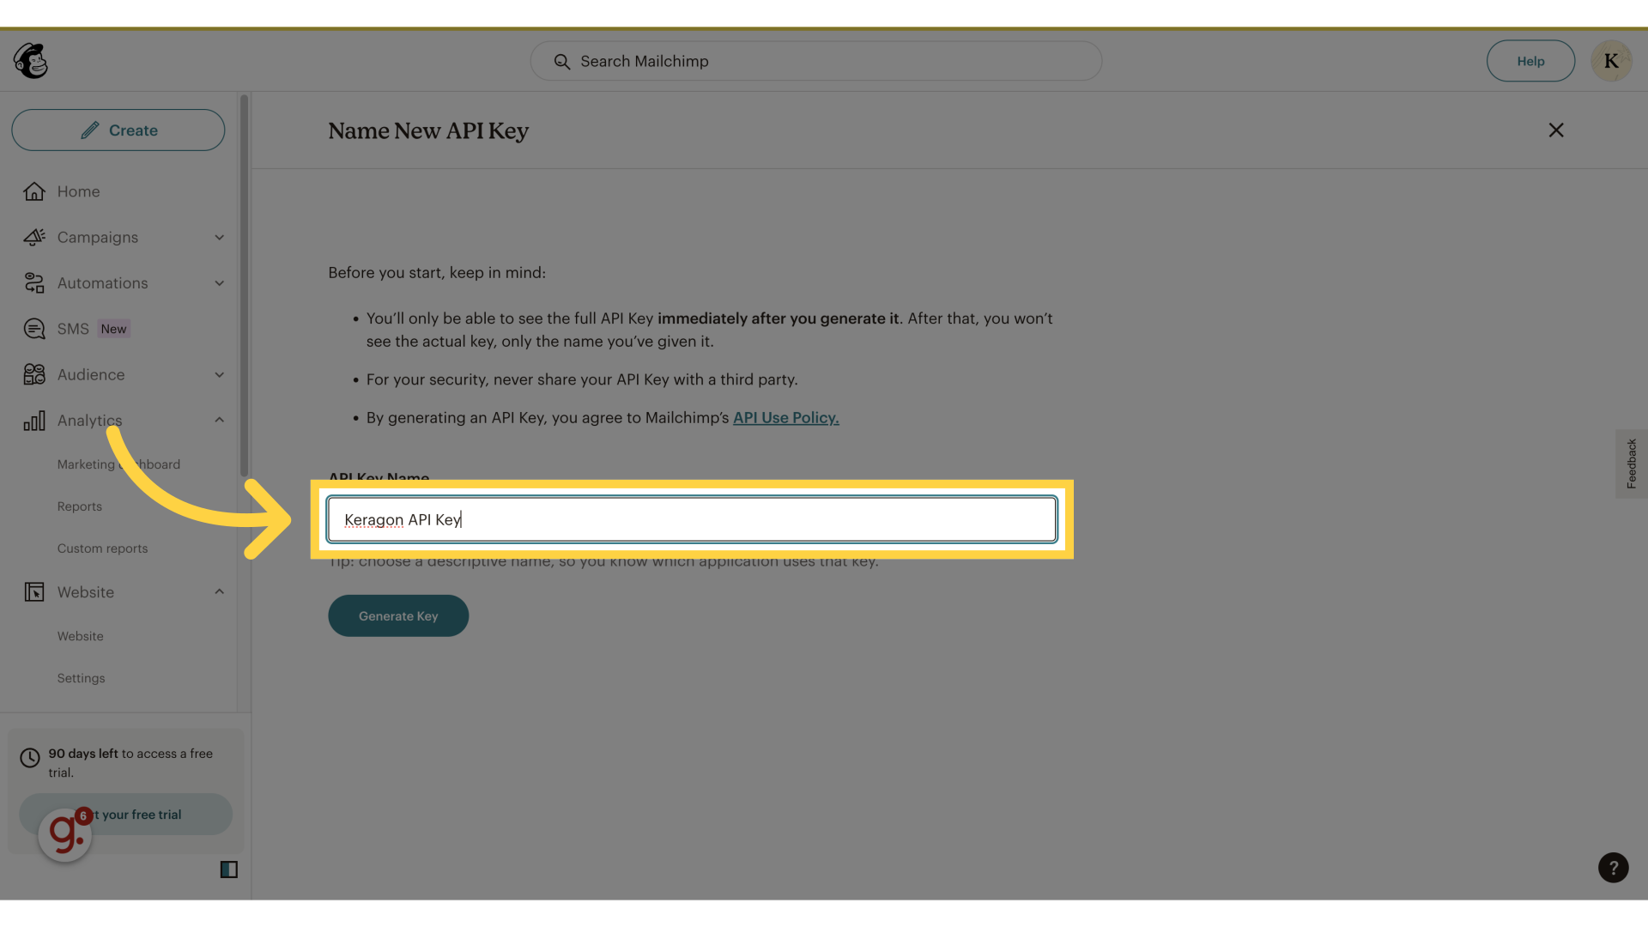1648x927 pixels.
Task: Click the question mark help bubble
Action: [x=1613, y=868]
